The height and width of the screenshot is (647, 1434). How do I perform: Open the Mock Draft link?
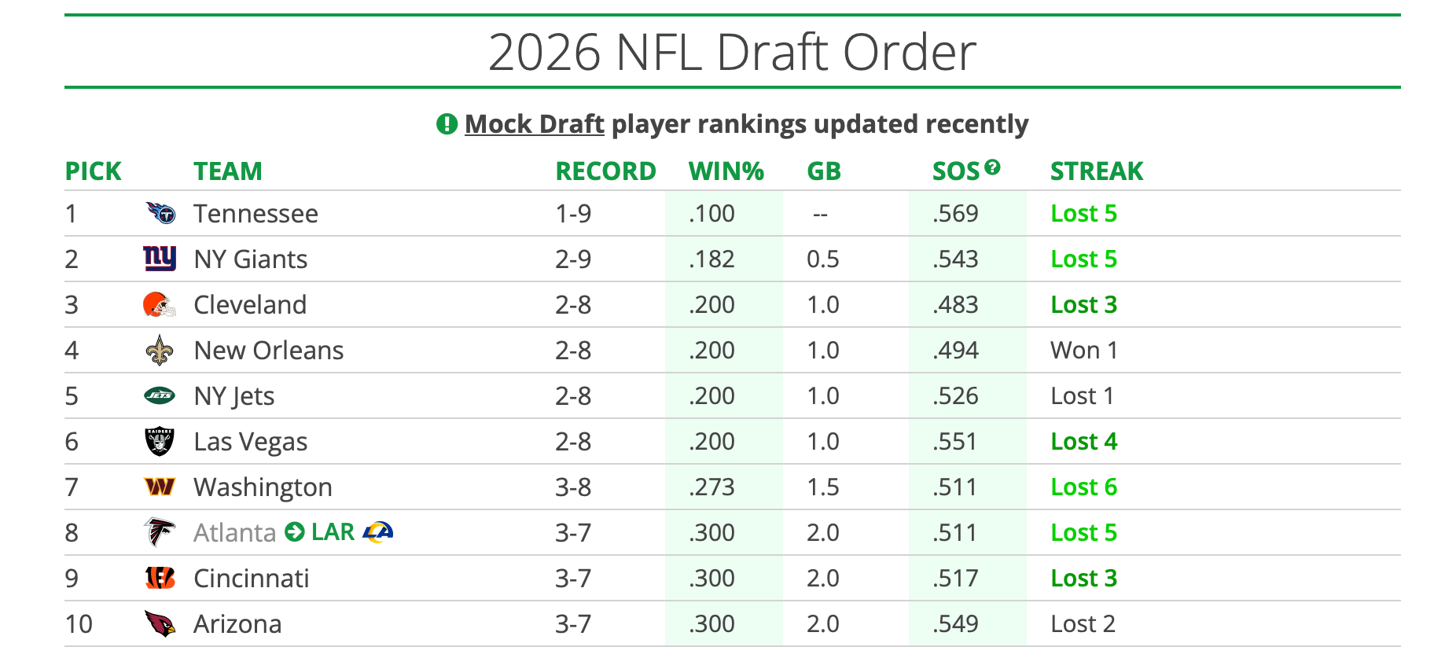[534, 124]
